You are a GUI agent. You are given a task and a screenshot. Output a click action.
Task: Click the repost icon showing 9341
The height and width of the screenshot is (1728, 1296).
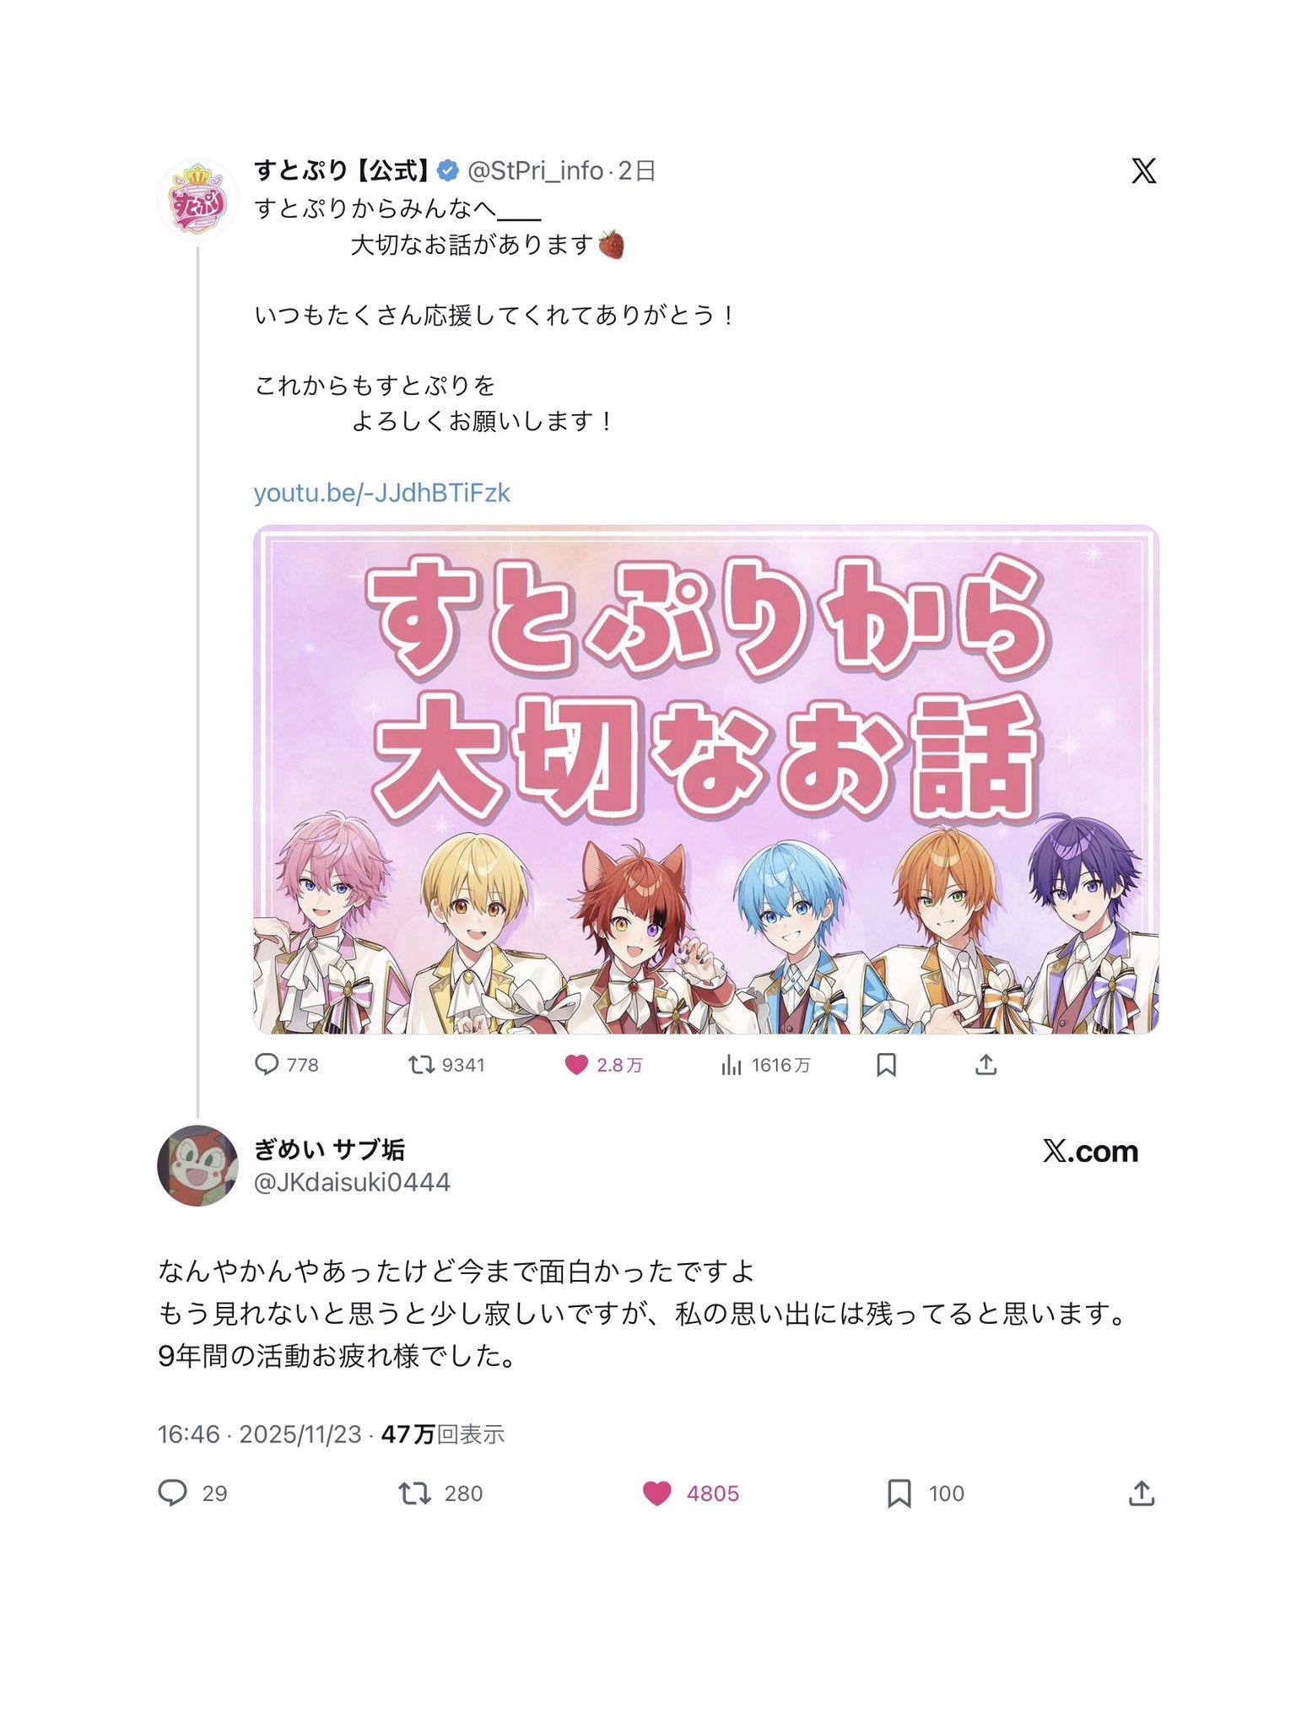tap(420, 1065)
